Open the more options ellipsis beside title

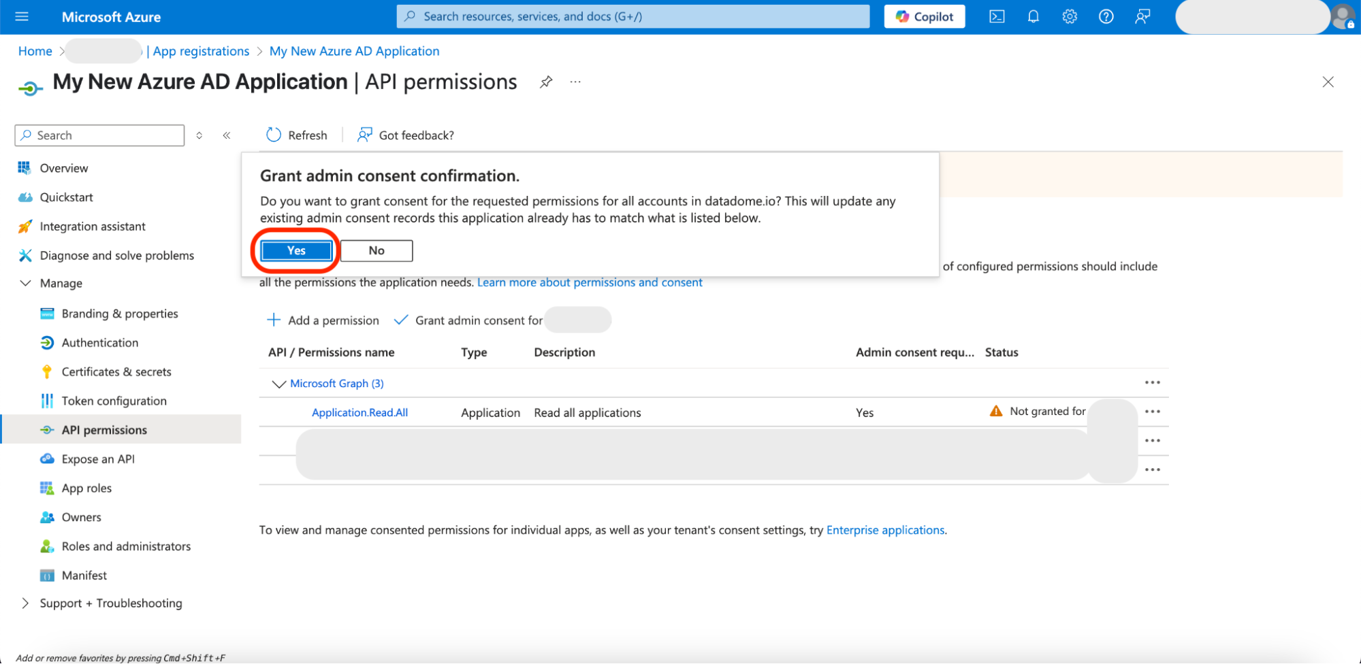tap(576, 82)
